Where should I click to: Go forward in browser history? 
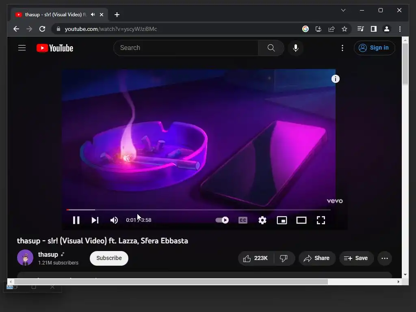[29, 29]
